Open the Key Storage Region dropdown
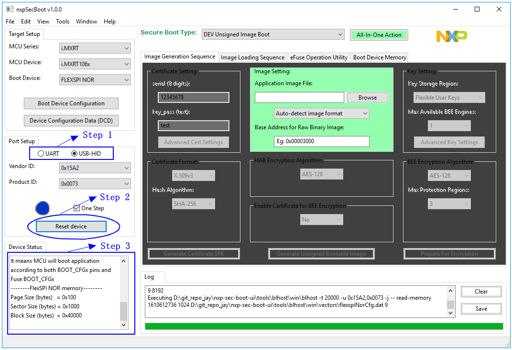 click(449, 98)
